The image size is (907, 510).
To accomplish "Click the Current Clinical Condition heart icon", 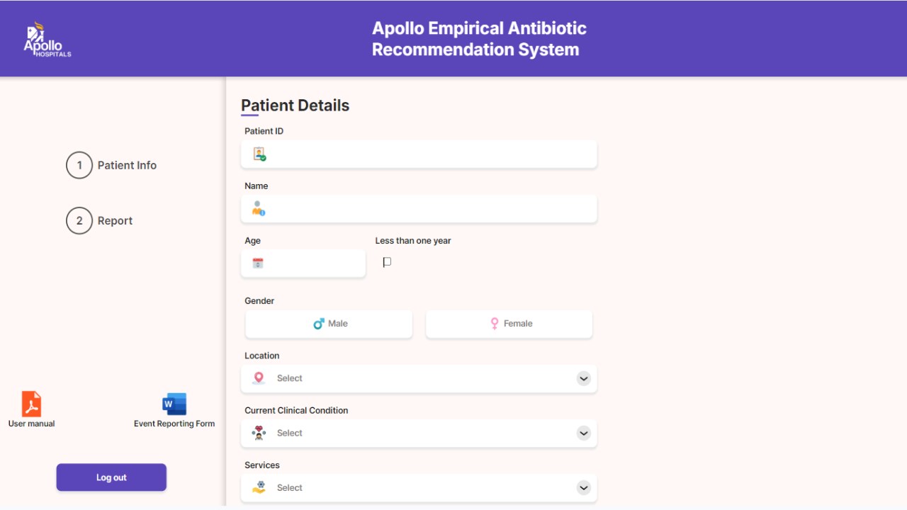I will [x=259, y=433].
